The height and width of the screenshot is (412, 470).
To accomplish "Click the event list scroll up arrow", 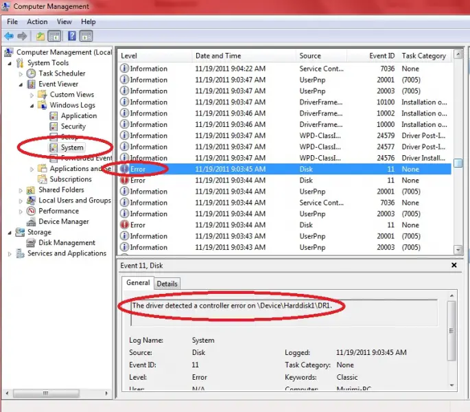I will pyautogui.click(x=458, y=54).
